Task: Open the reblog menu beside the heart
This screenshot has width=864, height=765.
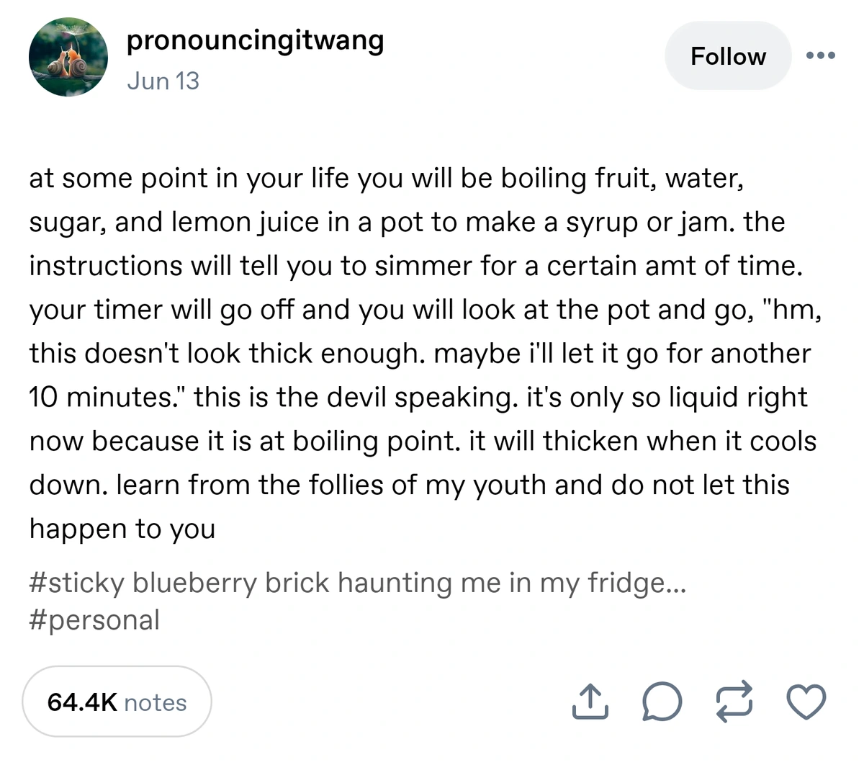Action: point(733,702)
